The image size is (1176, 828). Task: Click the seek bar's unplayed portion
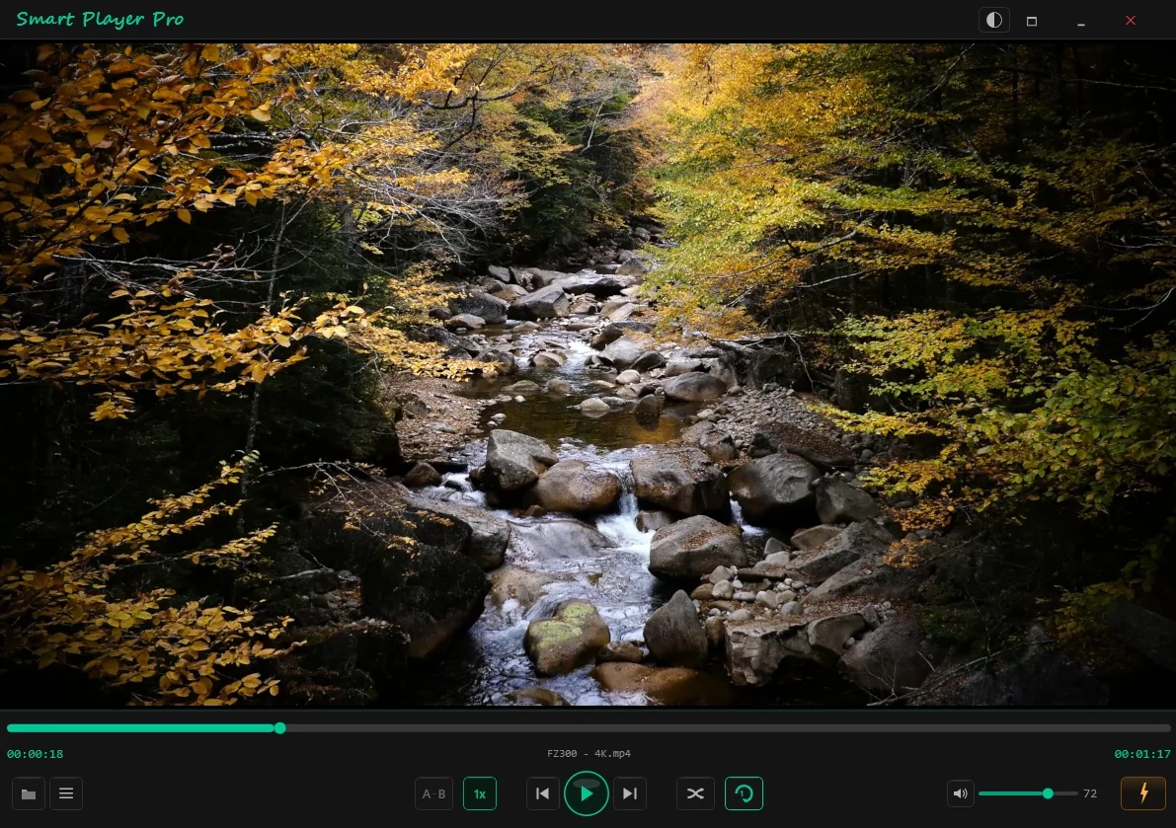(x=728, y=728)
